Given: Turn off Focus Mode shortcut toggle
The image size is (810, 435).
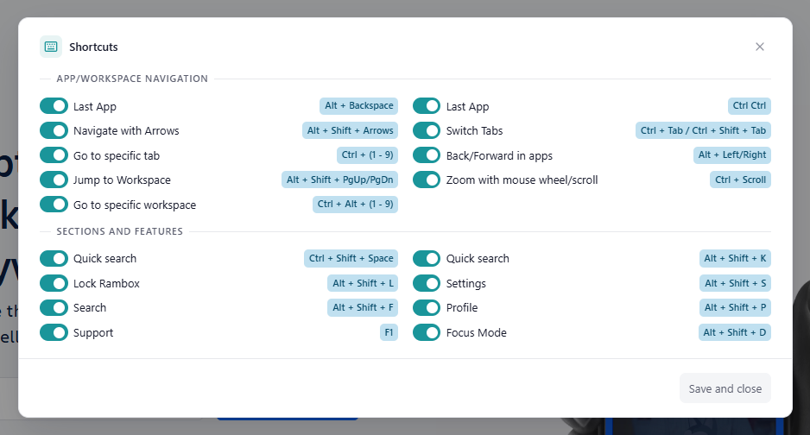Looking at the screenshot, I should (427, 332).
